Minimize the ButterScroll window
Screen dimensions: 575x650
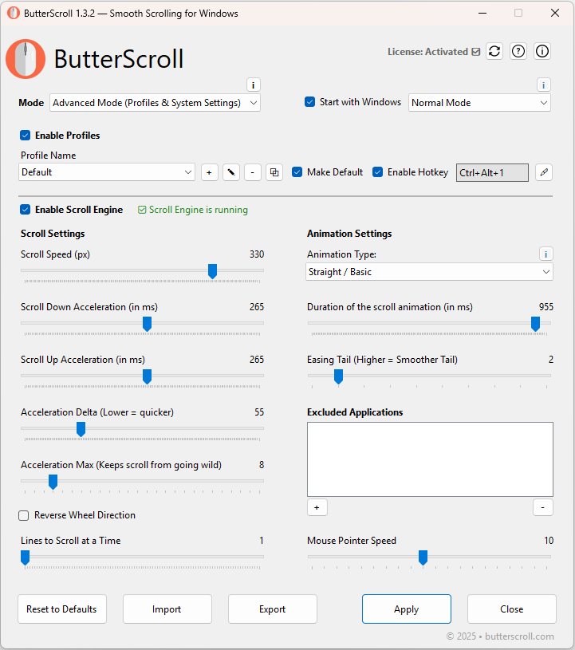click(482, 14)
